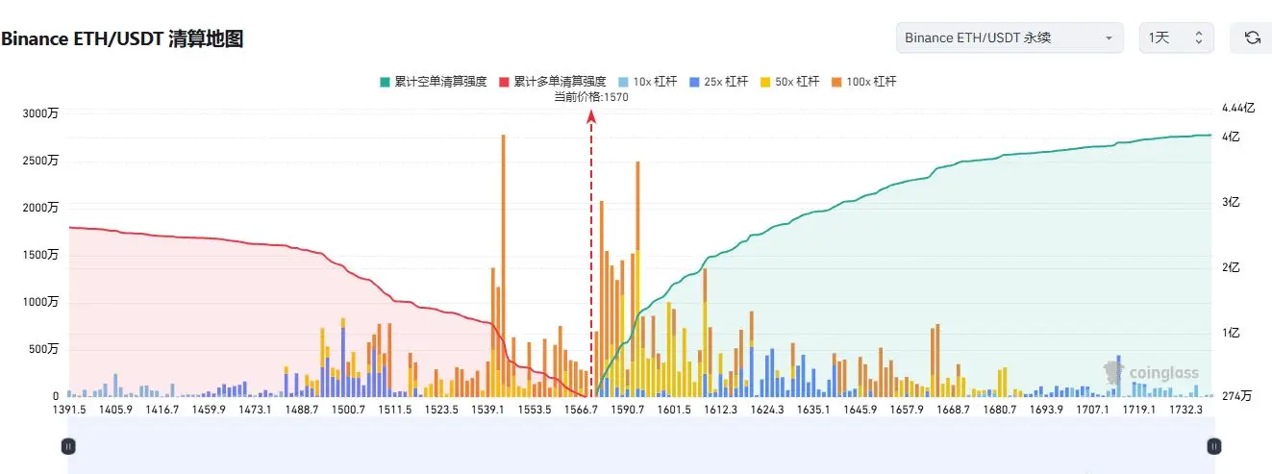Viewport: 1272px width, 474px height.
Task: Click the right axis value 4.44亿
Action: pos(1238,107)
